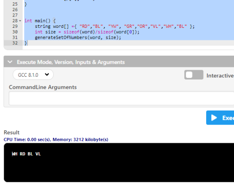This screenshot has height=186, width=234.
Task: Click line number 25 in the gutter
Action: [15, 4]
